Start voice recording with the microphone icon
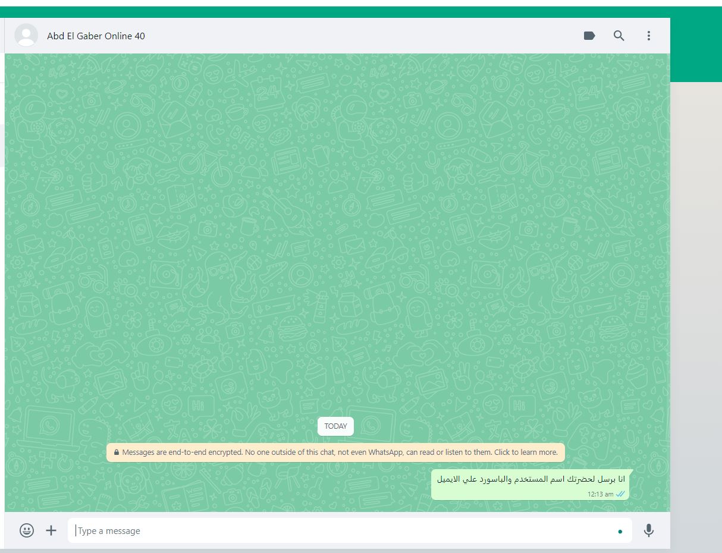The height and width of the screenshot is (553, 722). (x=649, y=530)
